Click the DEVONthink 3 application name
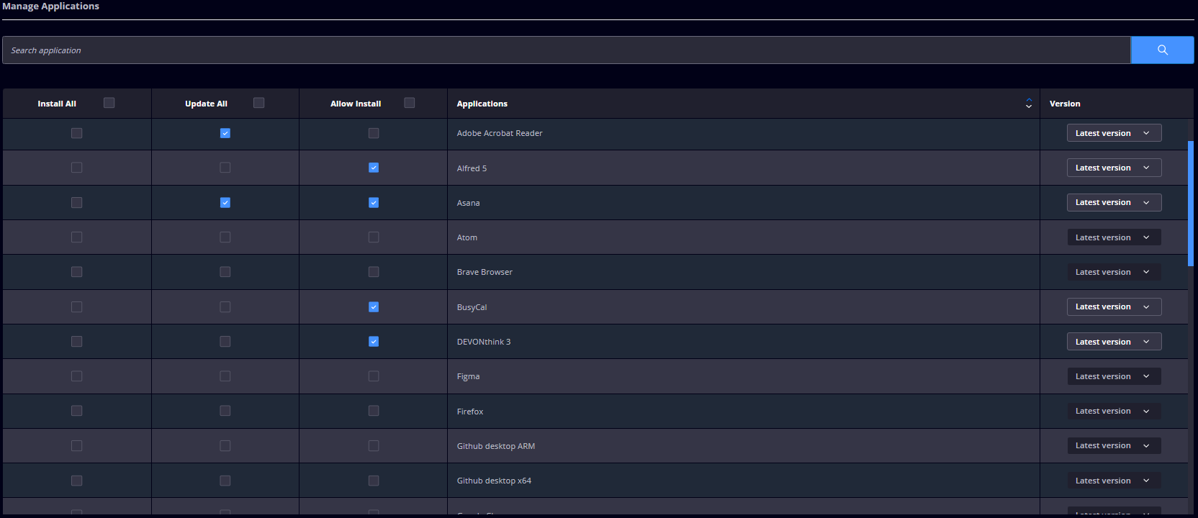This screenshot has height=518, width=1198. pyautogui.click(x=484, y=342)
